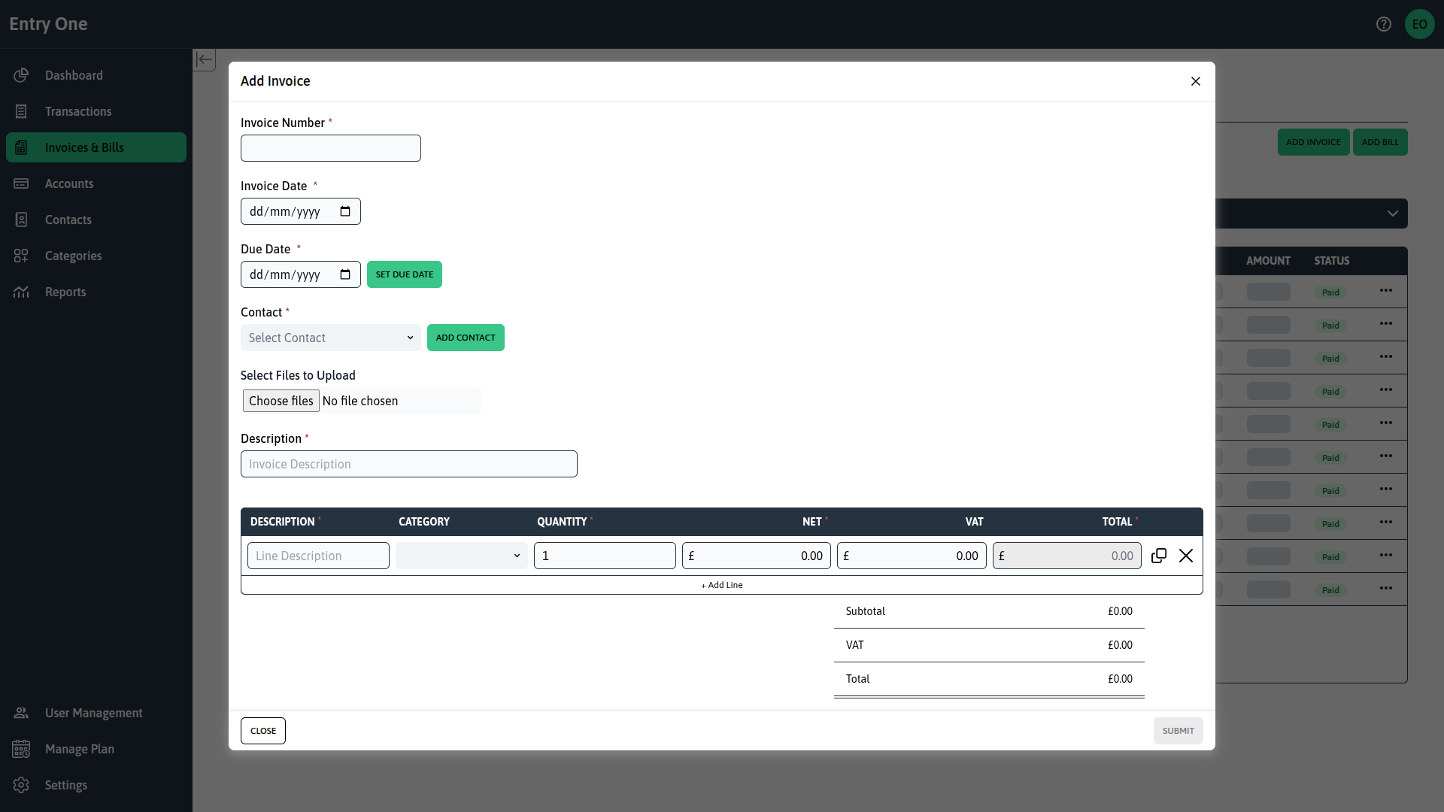Screen dimensions: 1444x812
Task: Open Settings from the sidebar
Action: tap(68, 785)
